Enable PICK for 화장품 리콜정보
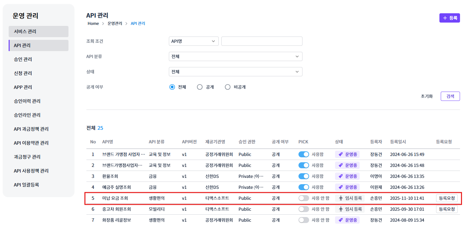 pyautogui.click(x=304, y=220)
